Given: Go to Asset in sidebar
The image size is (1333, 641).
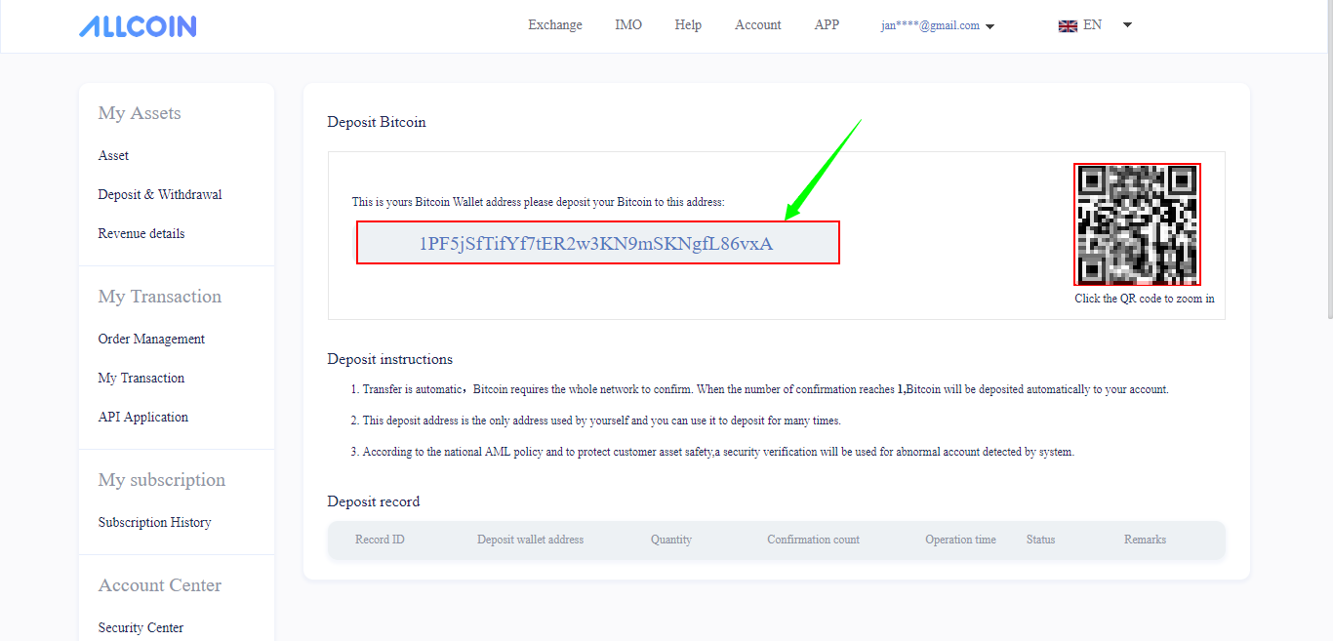Looking at the screenshot, I should pyautogui.click(x=113, y=156).
